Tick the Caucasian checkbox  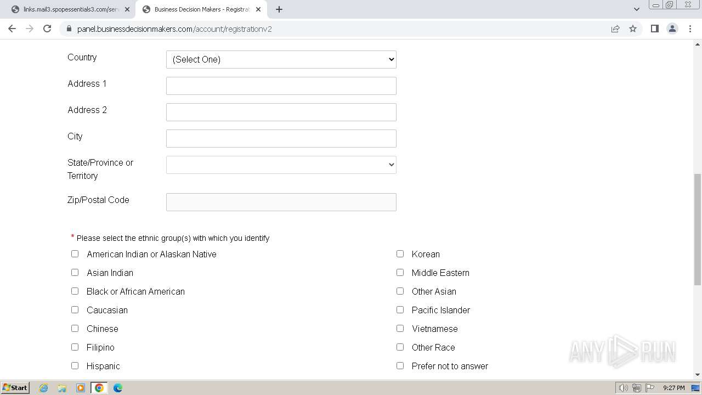(75, 310)
